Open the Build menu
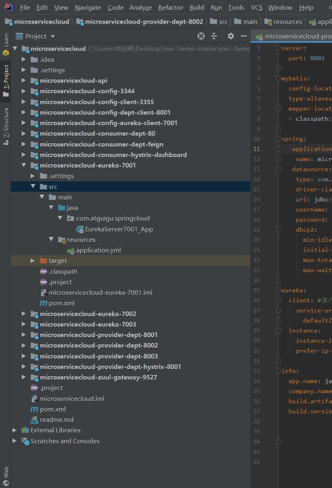The height and width of the screenshot is (488, 332). coord(197,7)
